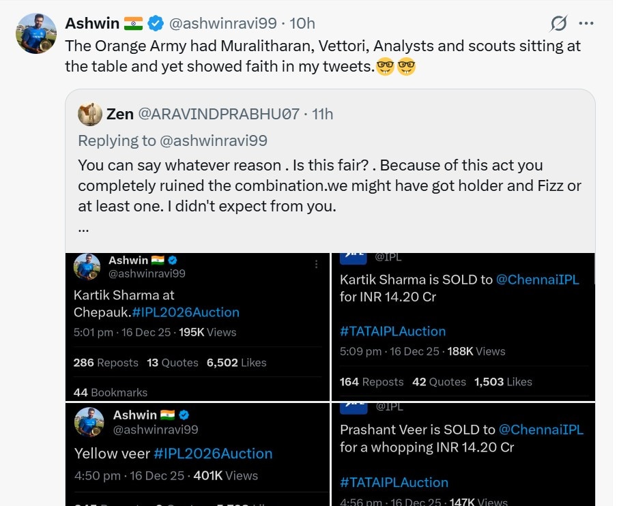
Task: Click the 10h timestamp of Ashwin's tweet
Action: (302, 23)
